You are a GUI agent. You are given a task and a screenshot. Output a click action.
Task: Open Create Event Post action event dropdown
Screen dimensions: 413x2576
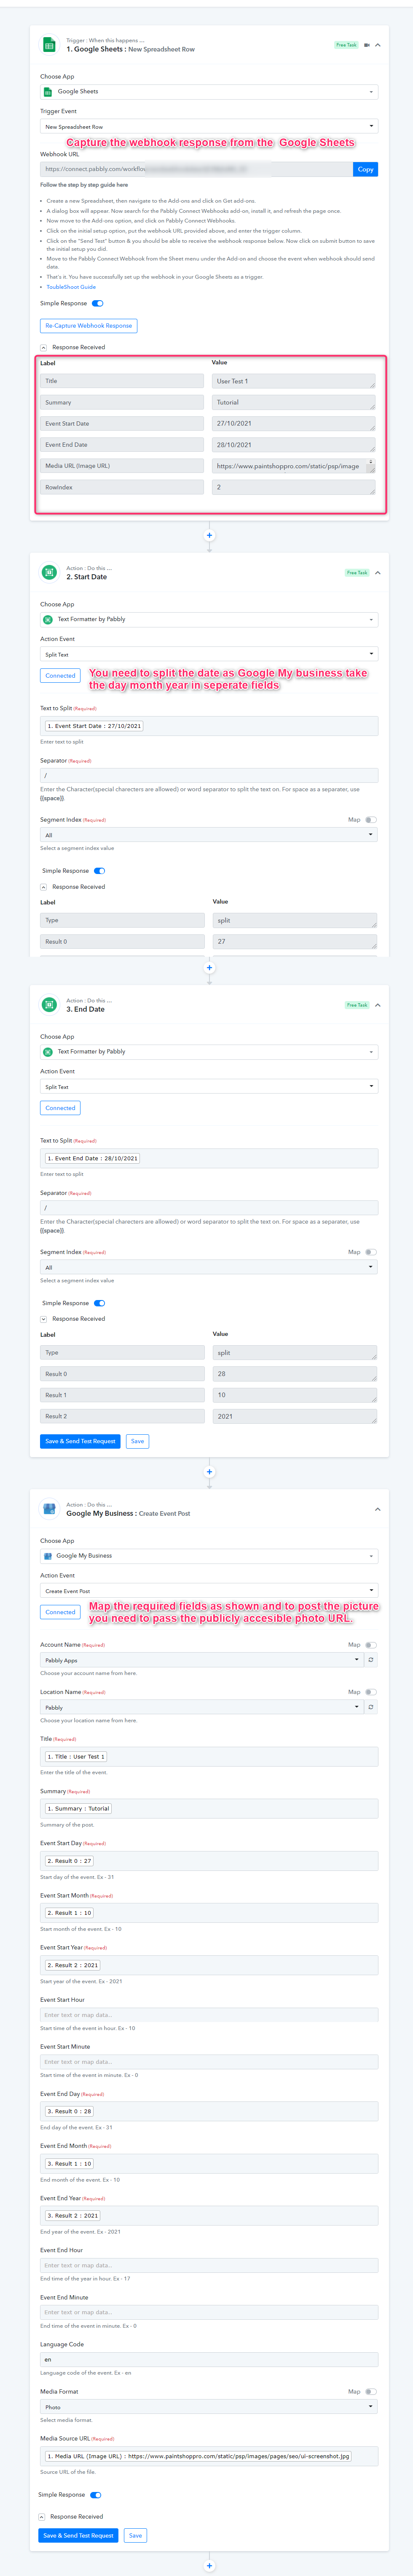209,1591
